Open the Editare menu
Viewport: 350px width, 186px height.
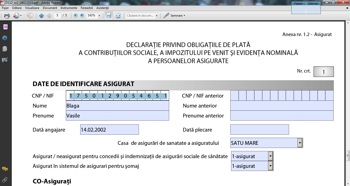(x=17, y=8)
